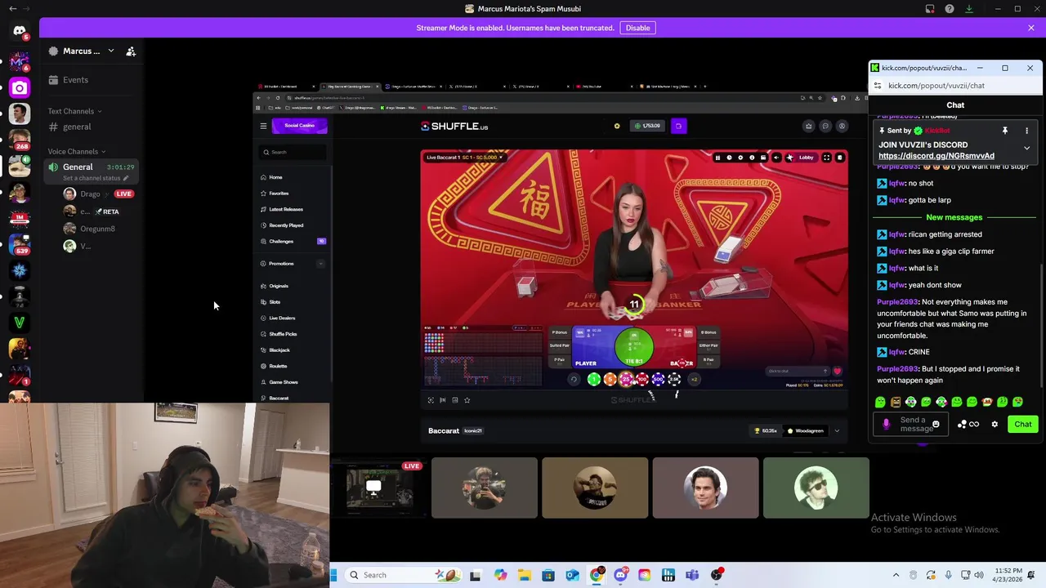This screenshot has height=588, width=1046.
Task: Open the discord.gg/NGRsmvvAd invite link
Action: click(936, 156)
